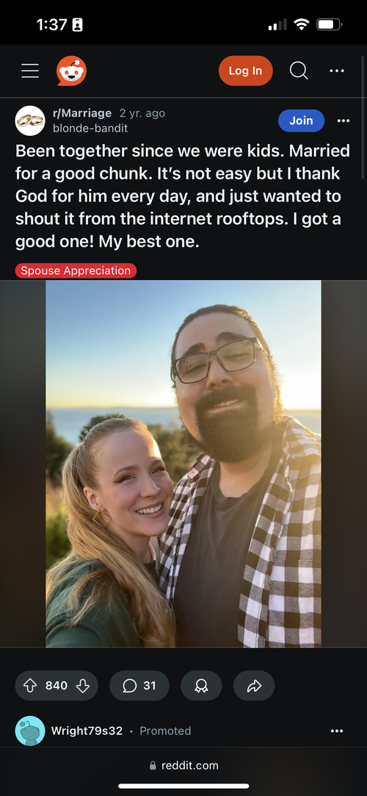Viewport: 367px width, 796px height.
Task: Open promoted post three-dot menu
Action: coord(337,731)
